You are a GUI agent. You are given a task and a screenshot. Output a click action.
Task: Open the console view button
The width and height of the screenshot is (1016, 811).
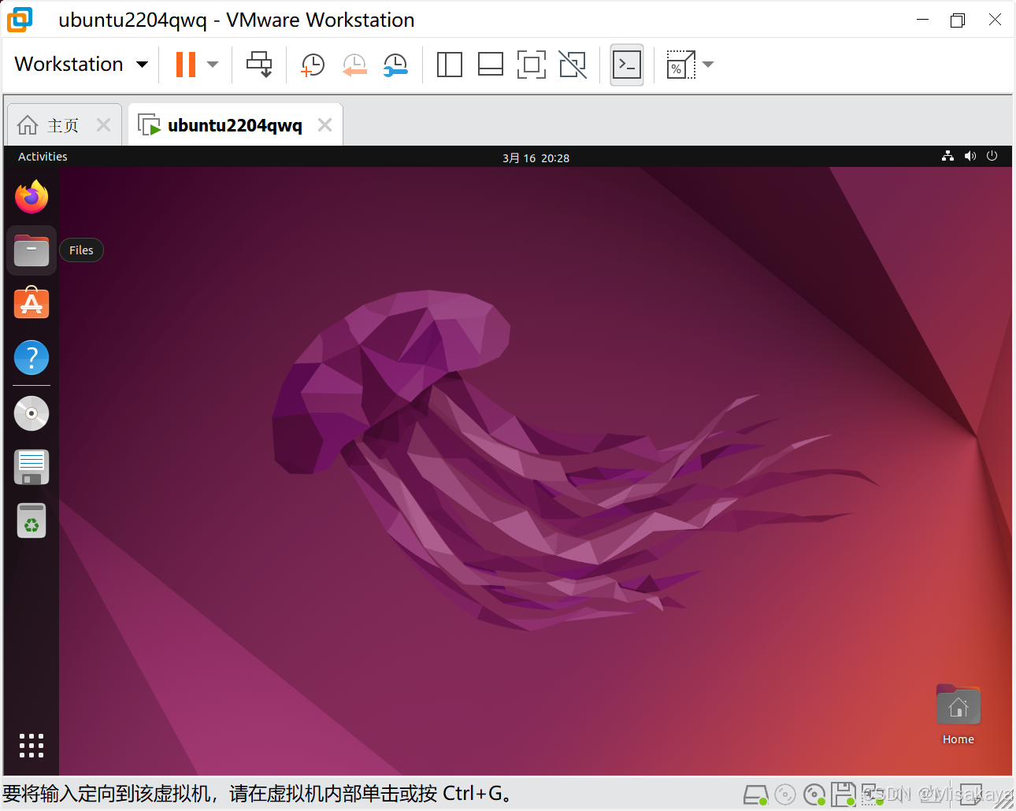(x=627, y=65)
